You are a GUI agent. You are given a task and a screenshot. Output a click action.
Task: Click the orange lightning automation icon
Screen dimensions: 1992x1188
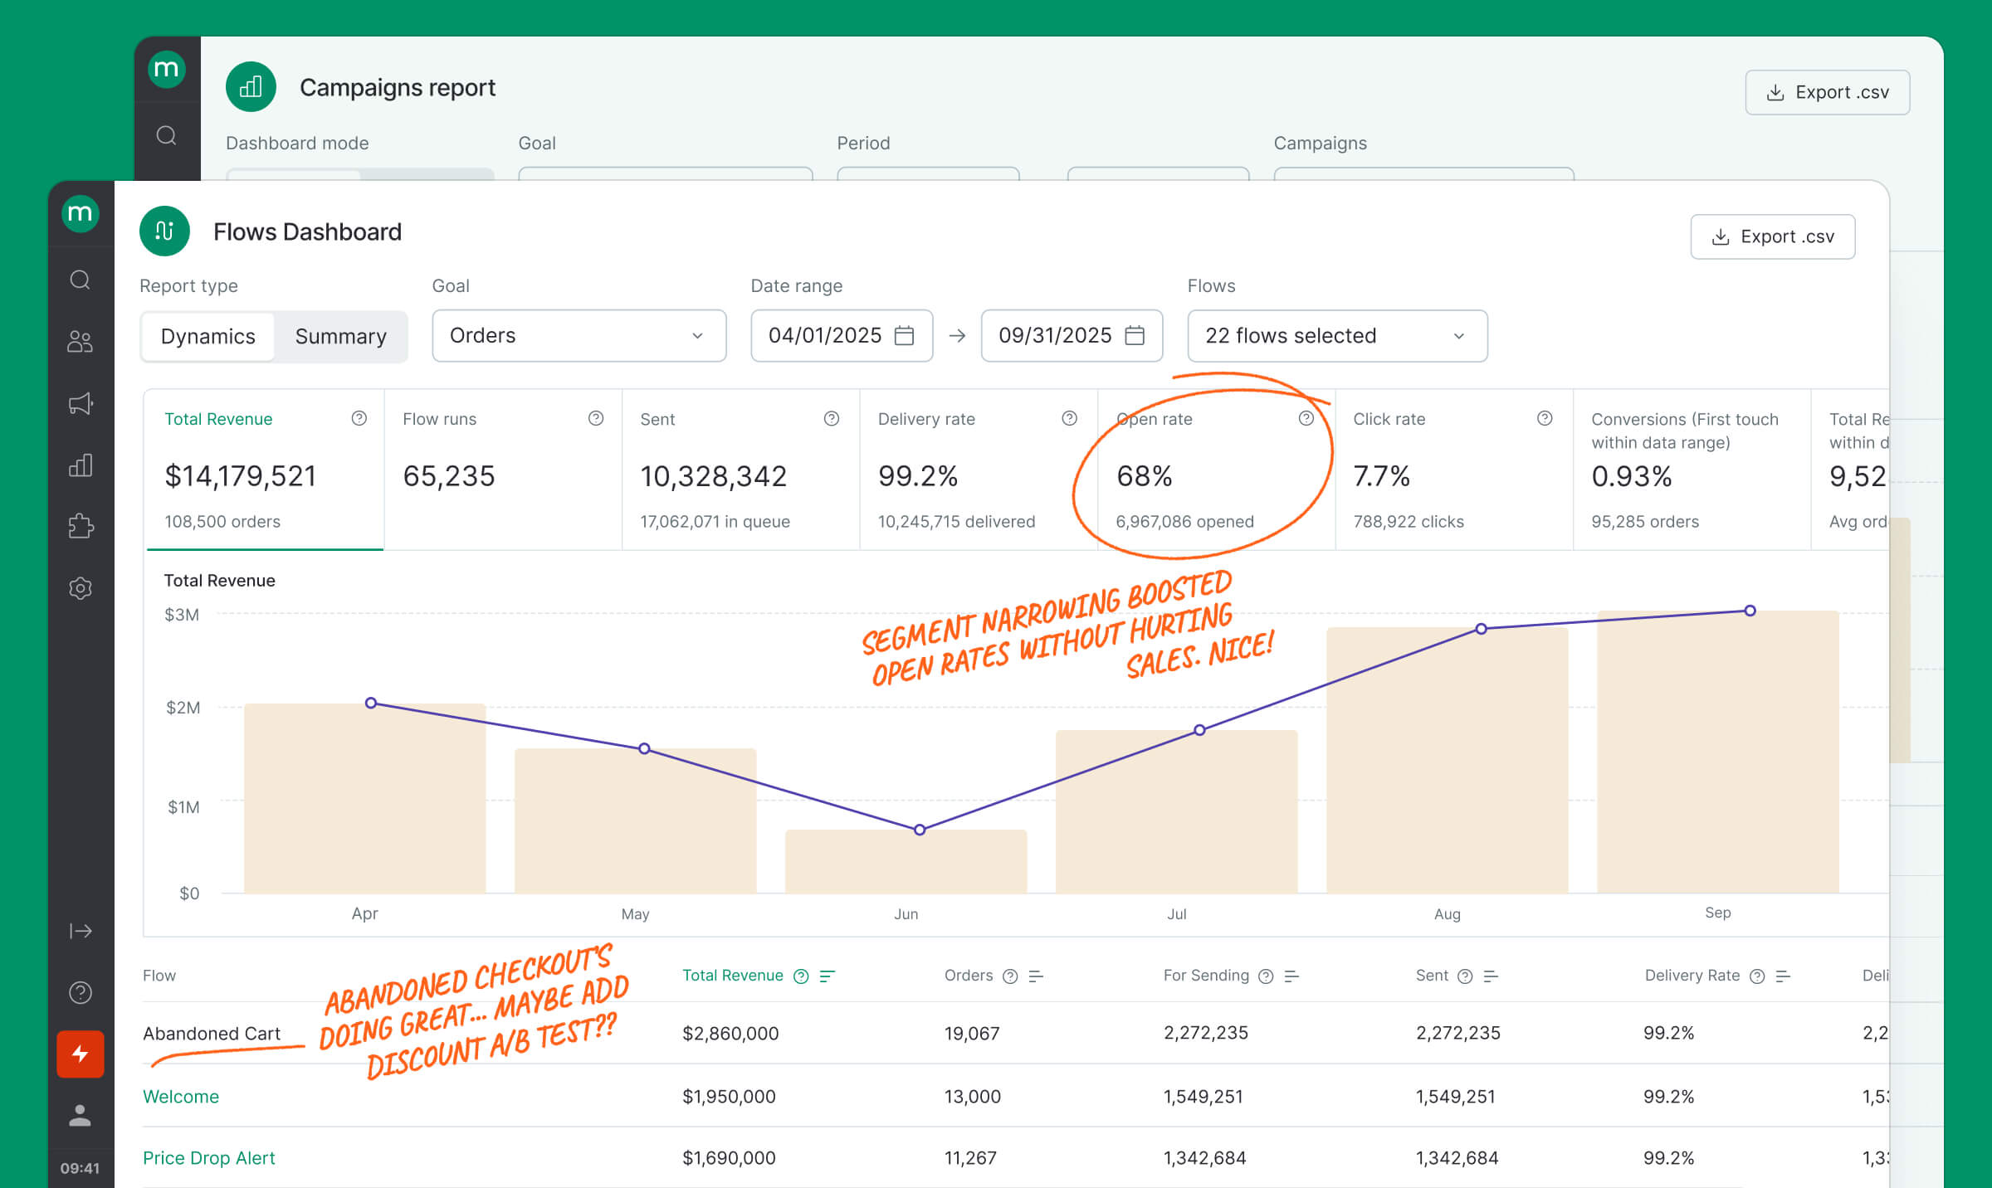[x=80, y=1054]
